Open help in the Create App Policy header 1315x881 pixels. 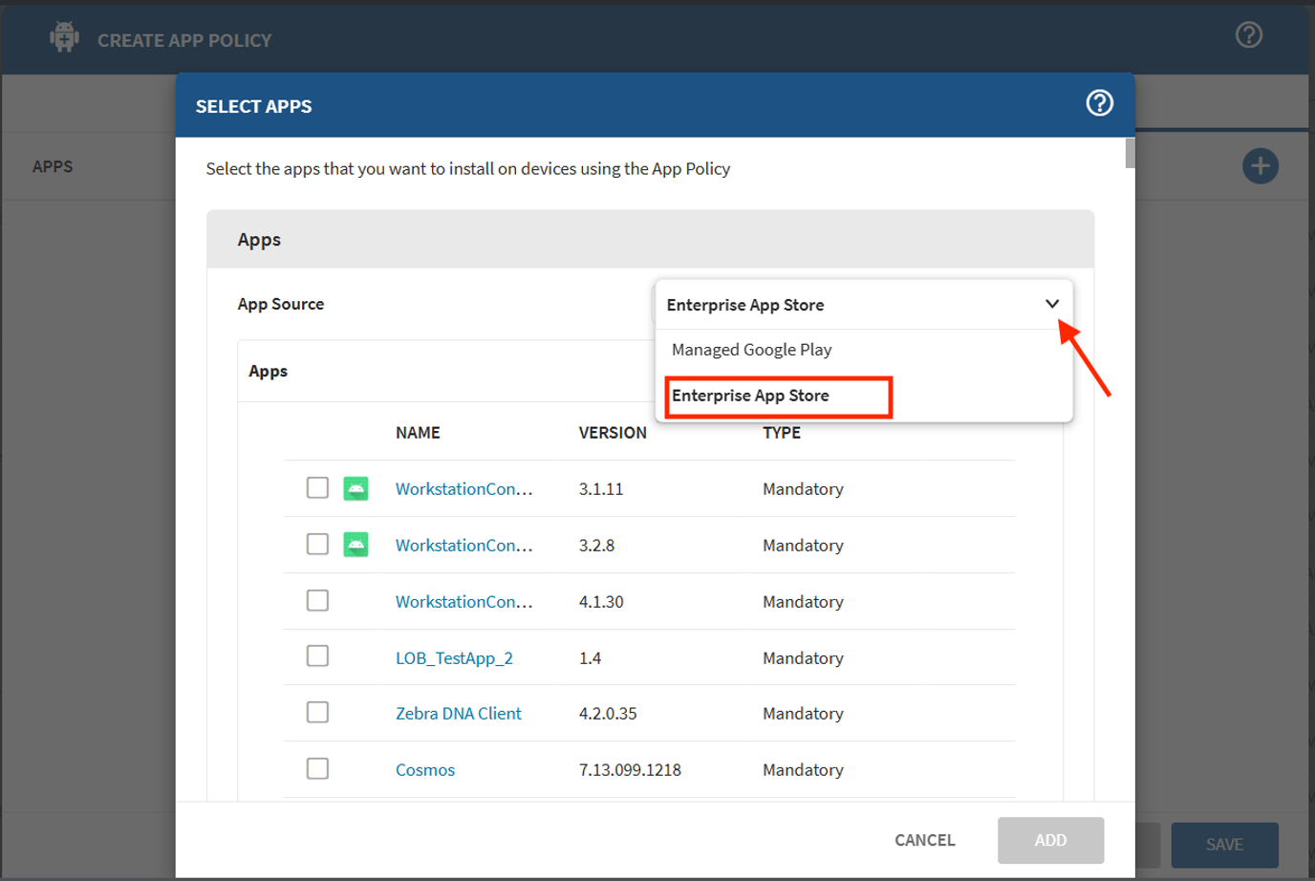click(1249, 35)
